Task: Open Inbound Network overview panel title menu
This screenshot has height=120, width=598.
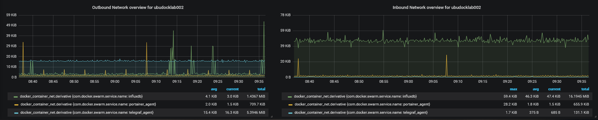Action: coord(437,7)
